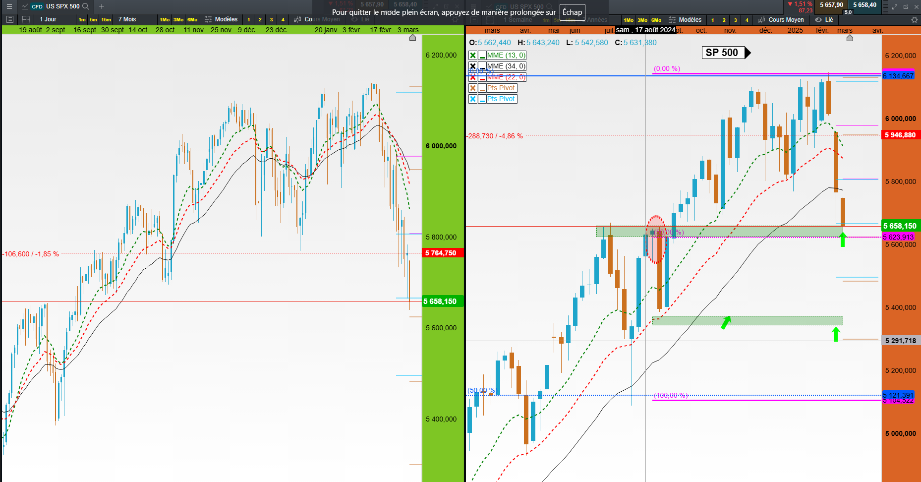Add a new chart tab with plus icon
The height and width of the screenshot is (482, 921).
click(x=102, y=6)
